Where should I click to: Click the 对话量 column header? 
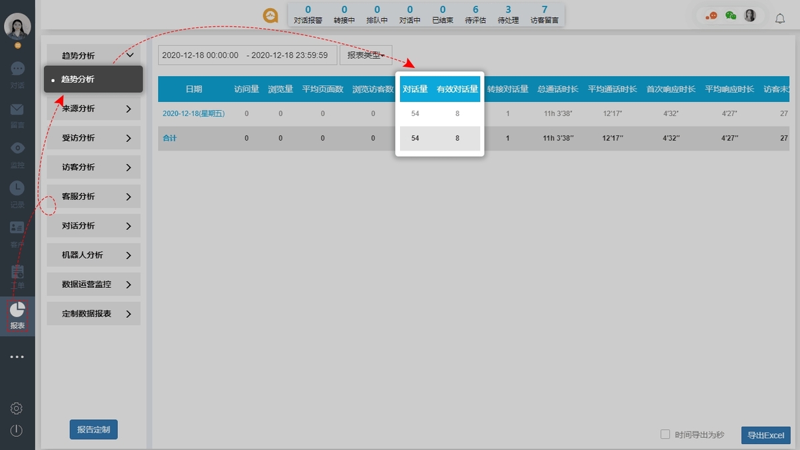coord(415,89)
